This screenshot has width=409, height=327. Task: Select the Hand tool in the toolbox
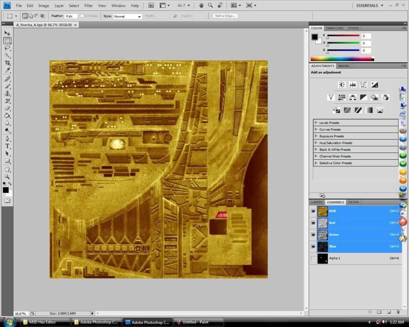[x=7, y=170]
